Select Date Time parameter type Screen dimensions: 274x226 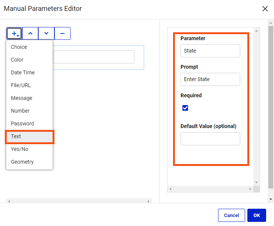click(x=29, y=72)
